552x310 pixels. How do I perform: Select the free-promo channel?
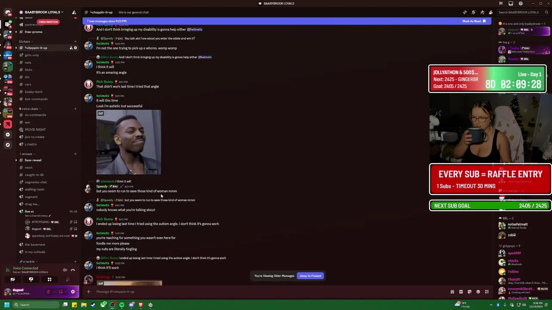(x=47, y=32)
